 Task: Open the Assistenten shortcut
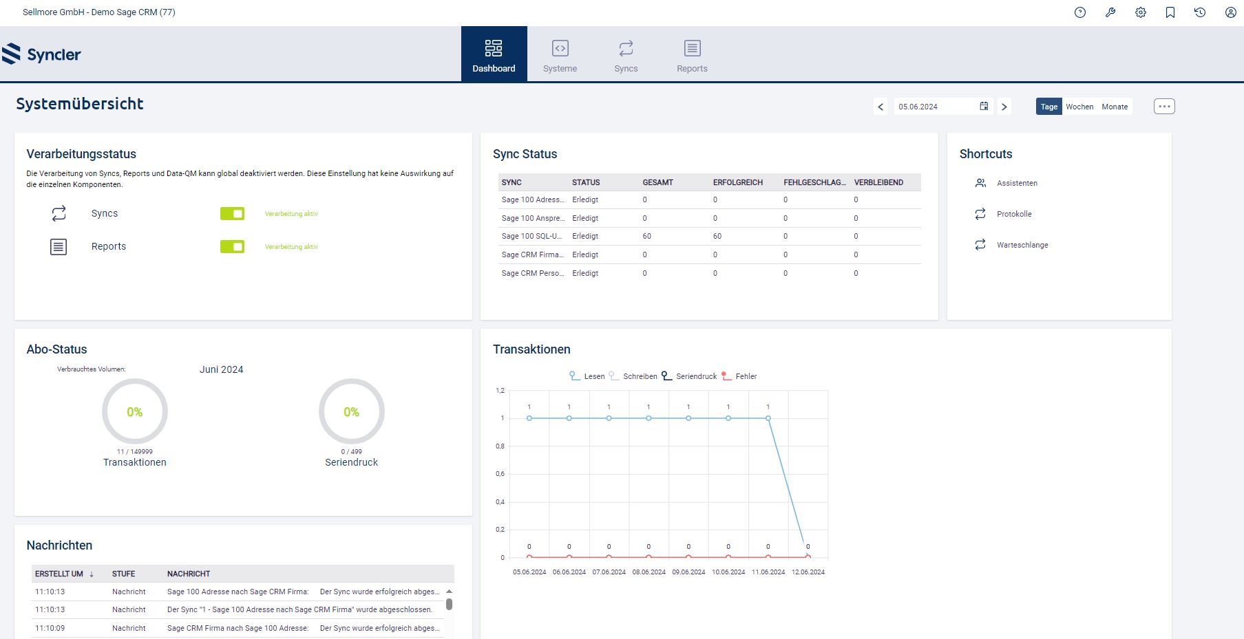click(1017, 183)
